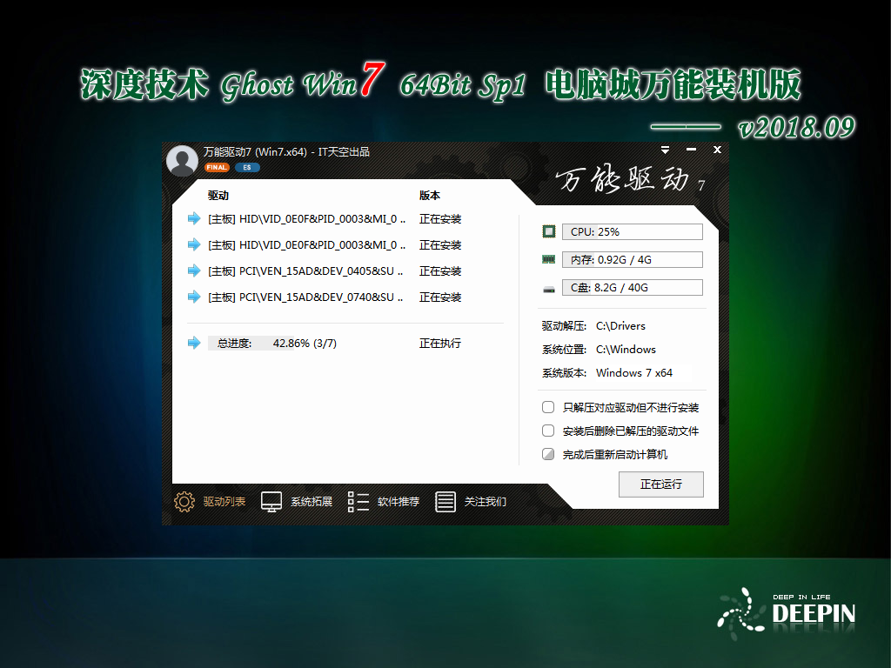Toggle 完成后重新启动计算机 checkbox
The height and width of the screenshot is (668, 891).
[548, 454]
